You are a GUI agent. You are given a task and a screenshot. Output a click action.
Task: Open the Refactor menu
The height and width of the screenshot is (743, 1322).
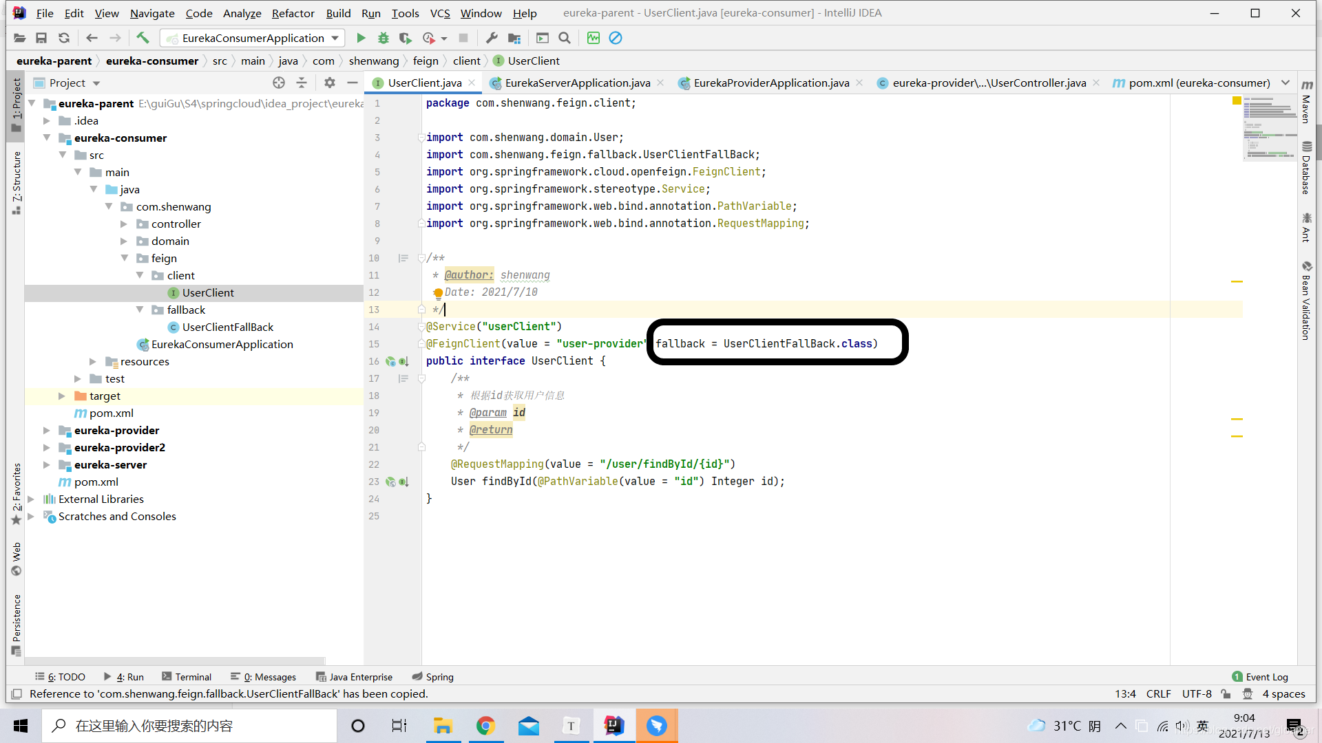pyautogui.click(x=293, y=13)
